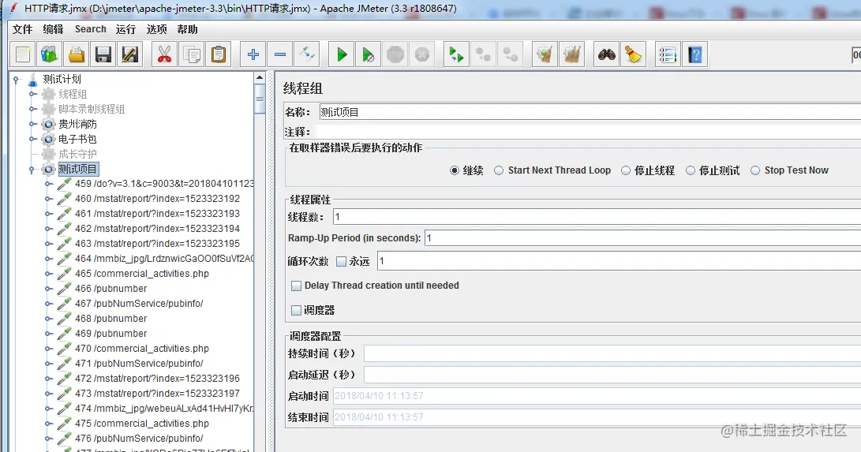Expand the 470 /commercial_activities.php node

(x=48, y=349)
